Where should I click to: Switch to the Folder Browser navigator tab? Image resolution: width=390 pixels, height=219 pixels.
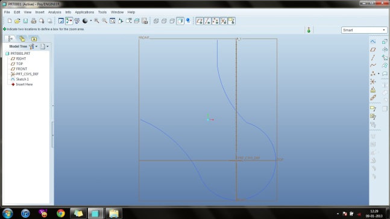[x=22, y=39]
